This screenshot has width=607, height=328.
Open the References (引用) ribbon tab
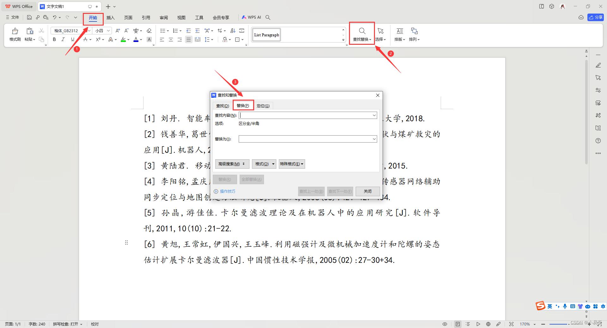coord(146,18)
